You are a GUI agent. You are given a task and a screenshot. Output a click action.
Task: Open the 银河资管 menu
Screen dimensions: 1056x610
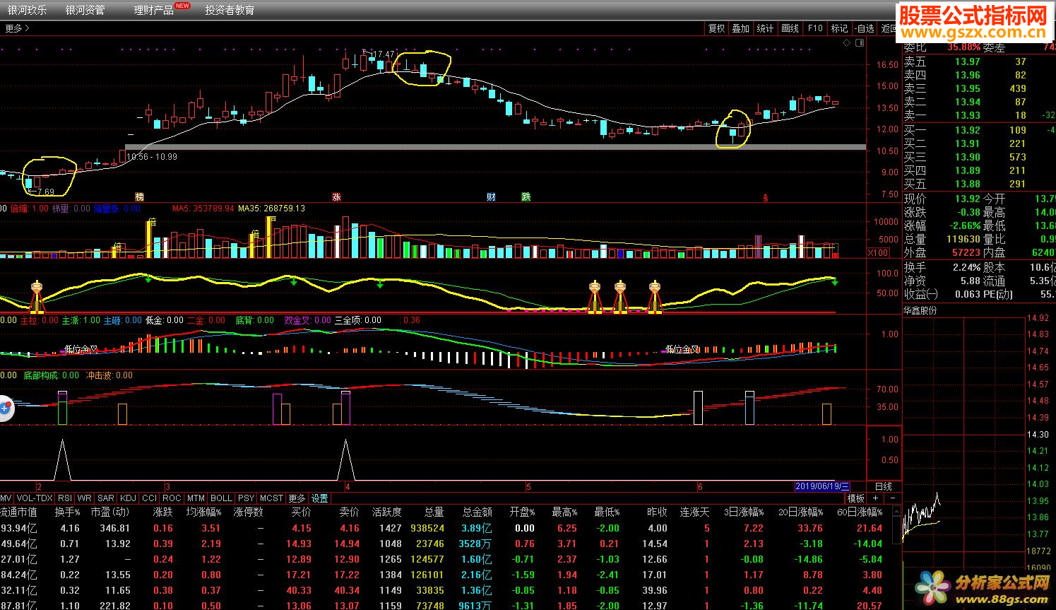[x=85, y=10]
